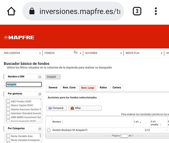This screenshot has height=143, width=169.
Task: Go to last results page arrow
Action: tap(142, 136)
